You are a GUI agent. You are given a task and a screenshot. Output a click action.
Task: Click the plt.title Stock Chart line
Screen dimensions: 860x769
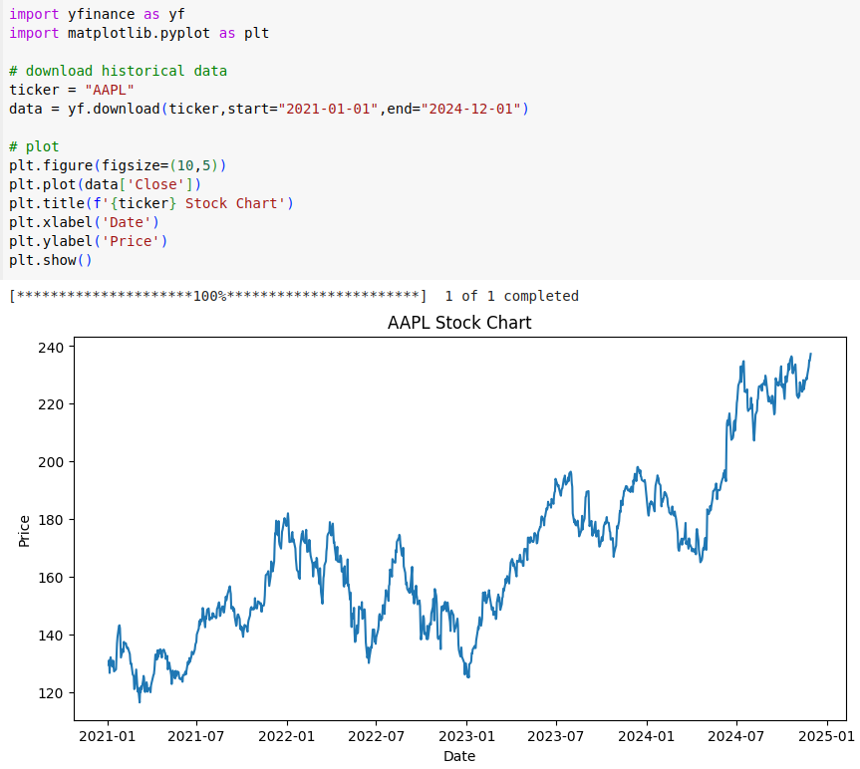click(151, 203)
